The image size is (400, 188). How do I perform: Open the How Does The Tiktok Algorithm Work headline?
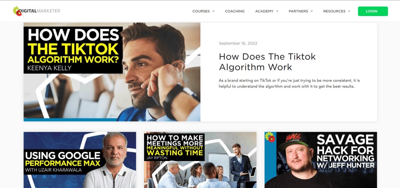(x=267, y=62)
